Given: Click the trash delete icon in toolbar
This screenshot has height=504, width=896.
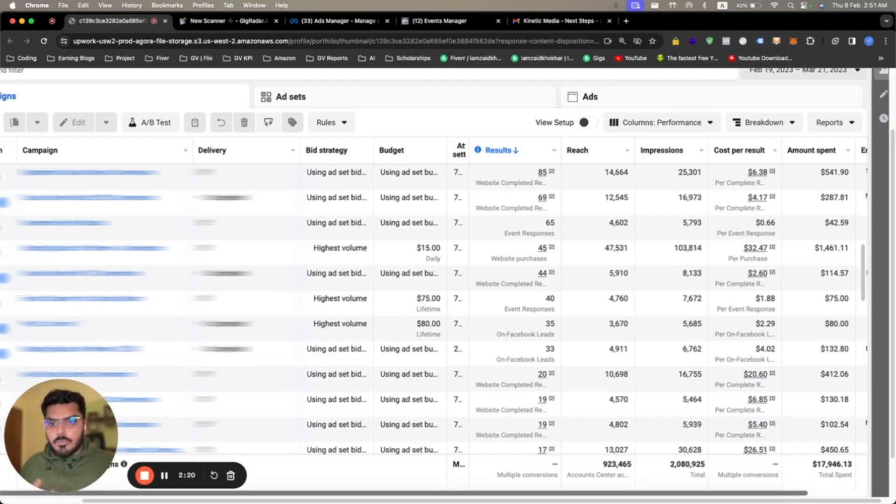Looking at the screenshot, I should tap(244, 122).
